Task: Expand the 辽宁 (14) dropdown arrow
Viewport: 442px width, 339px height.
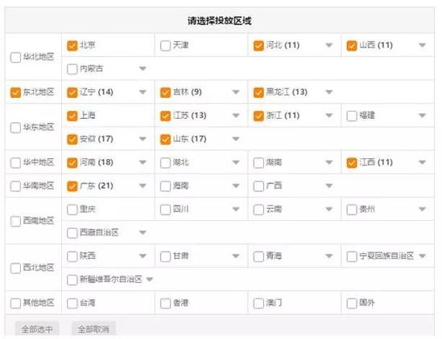Action: click(x=143, y=92)
